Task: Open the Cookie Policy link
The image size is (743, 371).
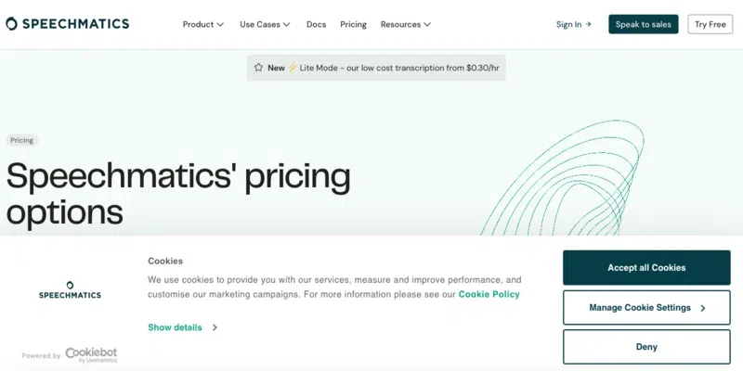Action: (x=489, y=294)
